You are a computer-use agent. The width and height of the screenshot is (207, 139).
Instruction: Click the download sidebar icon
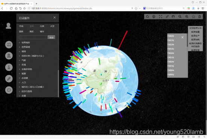(9, 67)
